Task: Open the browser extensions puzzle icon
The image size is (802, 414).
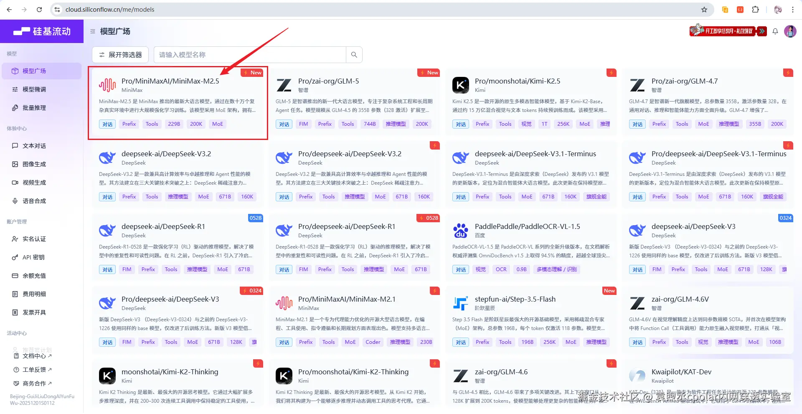Action: pyautogui.click(x=755, y=9)
